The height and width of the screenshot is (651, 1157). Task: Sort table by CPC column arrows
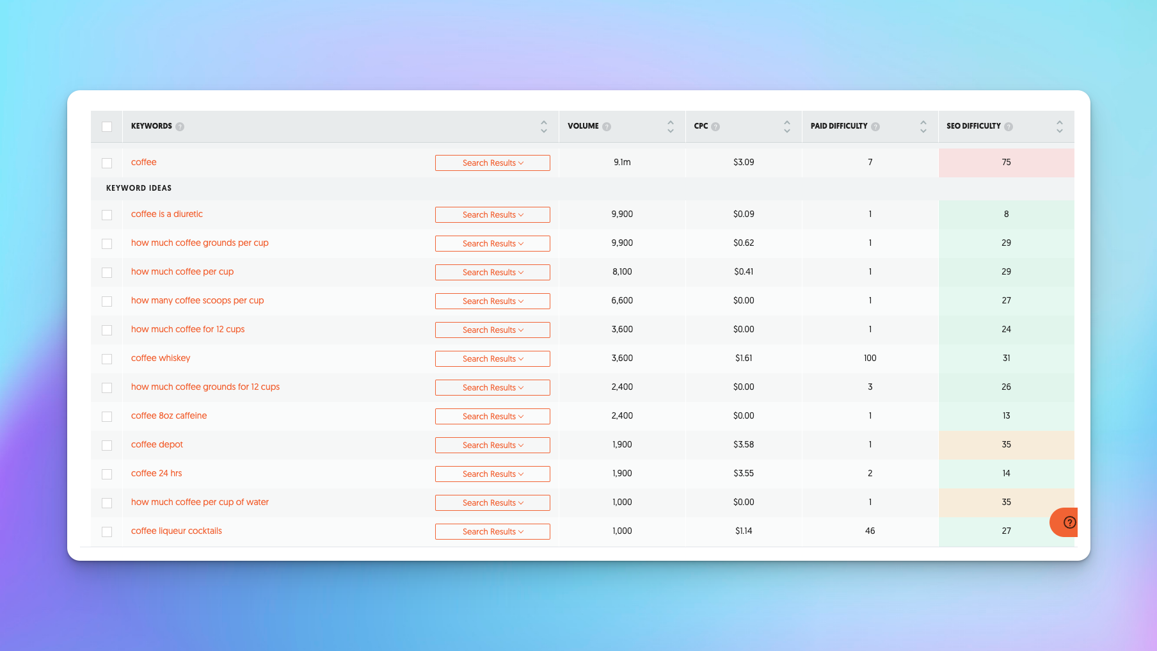click(x=787, y=127)
